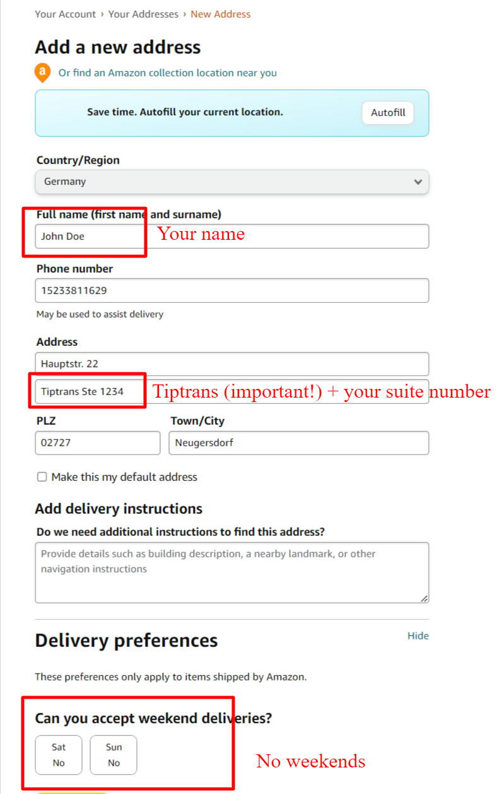Go to Your Addresses breadcrumb
Screen dimensions: 497x794
143,14
